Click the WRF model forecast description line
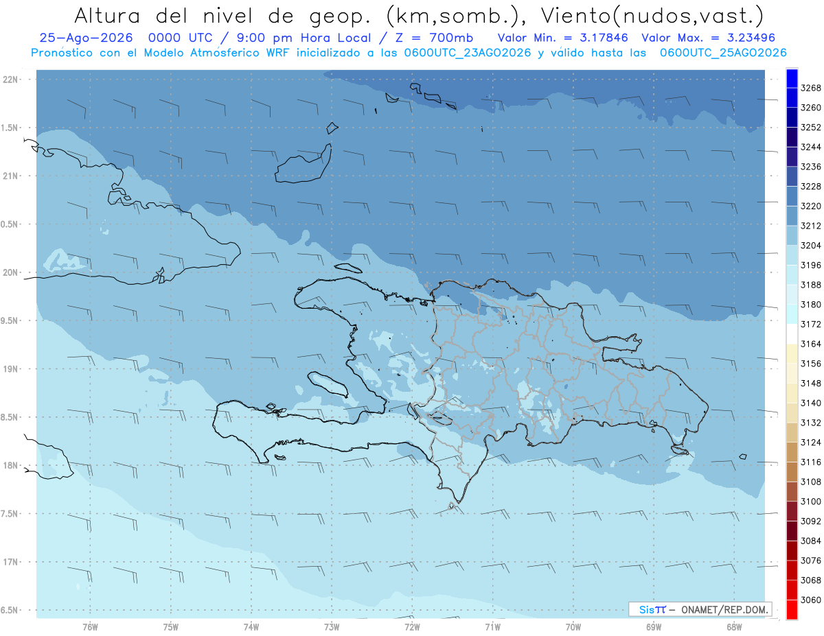The height and width of the screenshot is (636, 824). [x=409, y=52]
